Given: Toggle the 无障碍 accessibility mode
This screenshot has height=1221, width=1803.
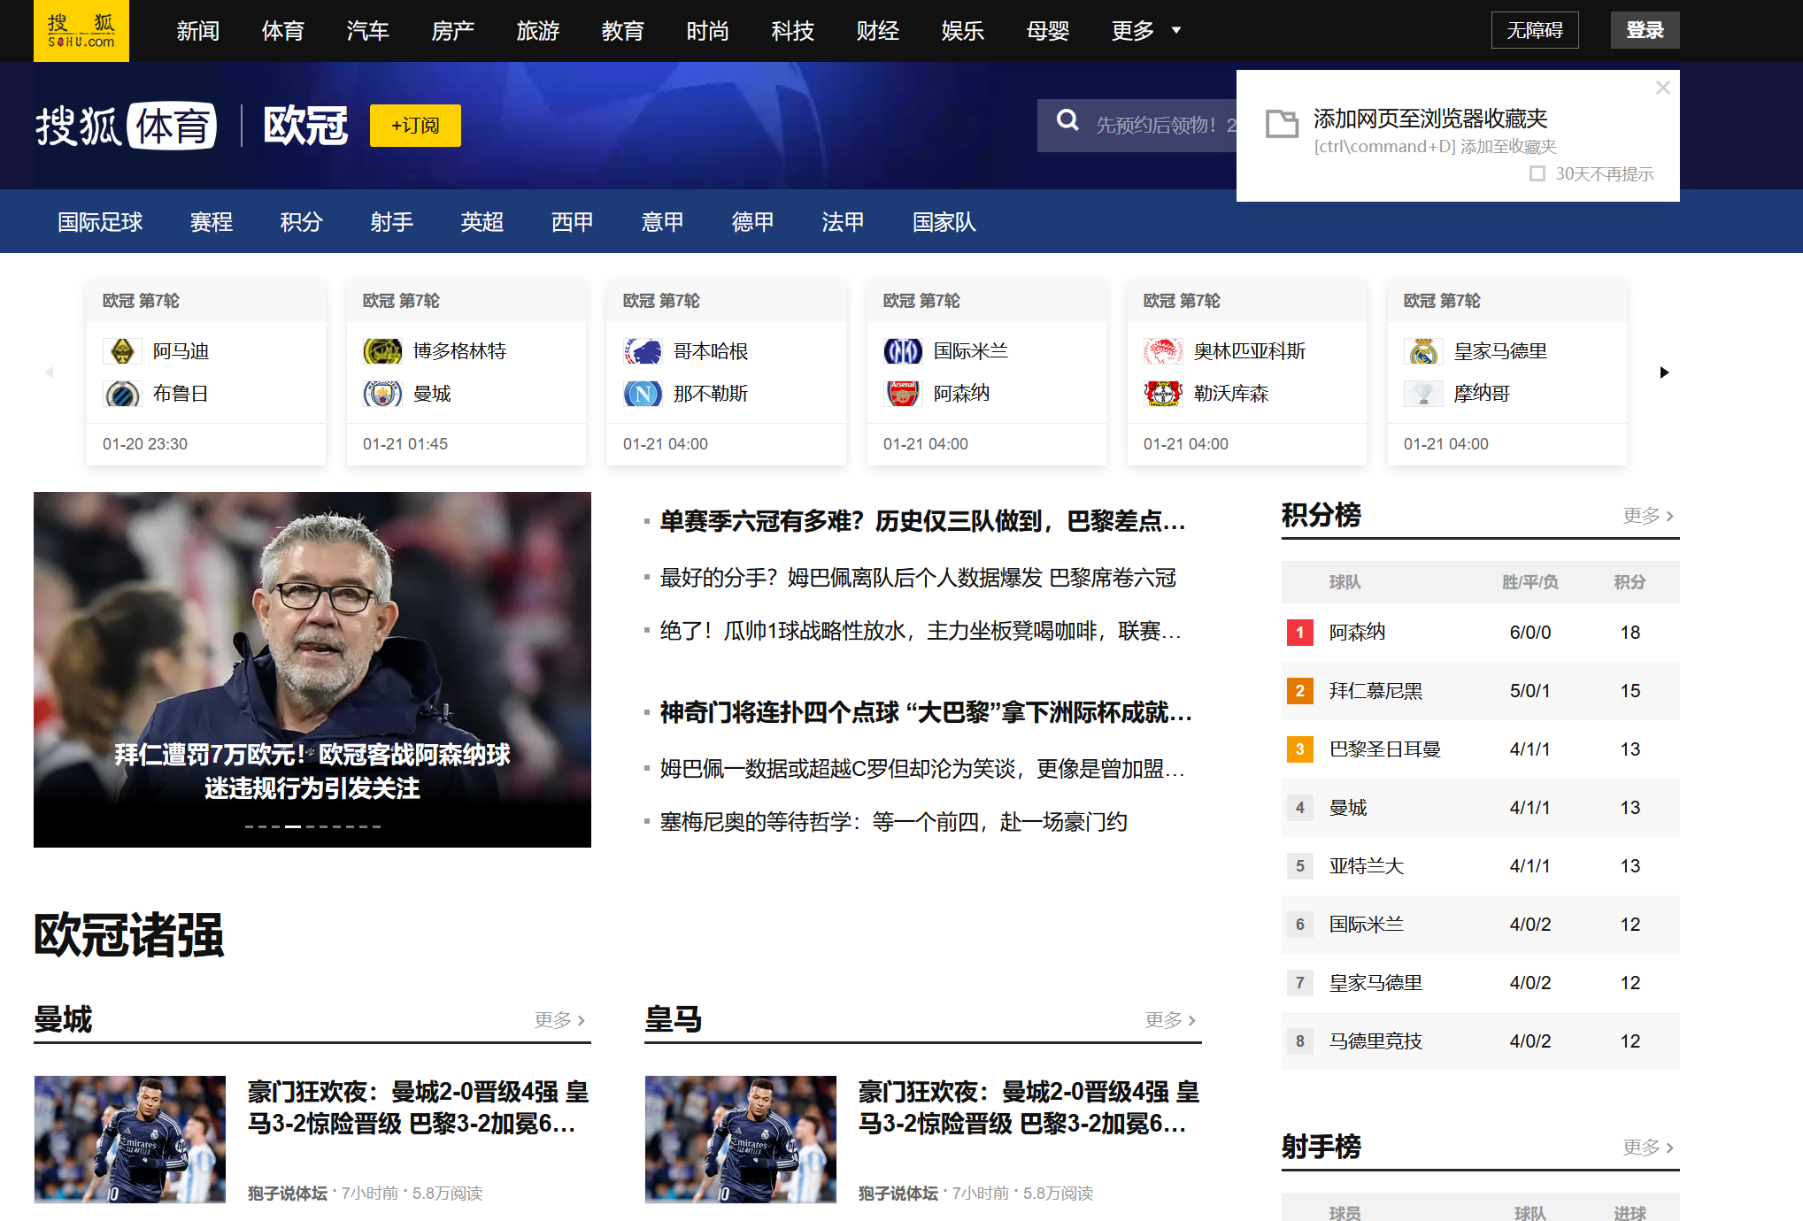Looking at the screenshot, I should (x=1534, y=31).
